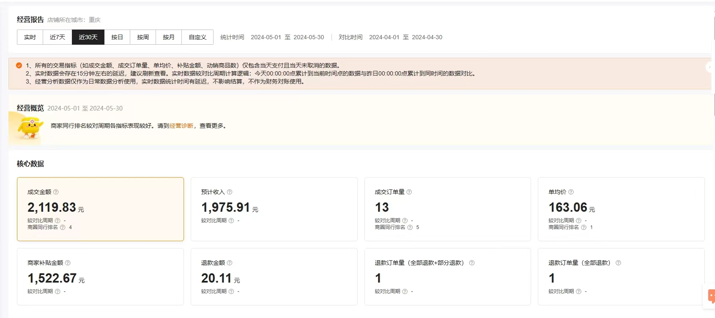Viewport: 715px width, 318px height.
Task: Select the 成交金额 data card
Action: pos(100,209)
